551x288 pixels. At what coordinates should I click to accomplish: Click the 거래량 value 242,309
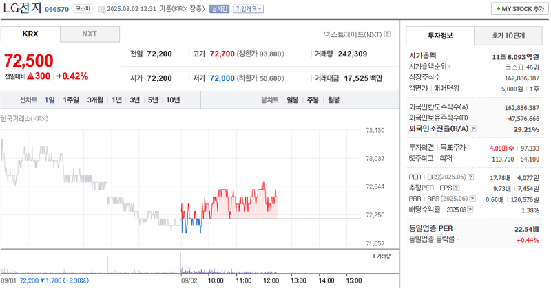coord(353,54)
